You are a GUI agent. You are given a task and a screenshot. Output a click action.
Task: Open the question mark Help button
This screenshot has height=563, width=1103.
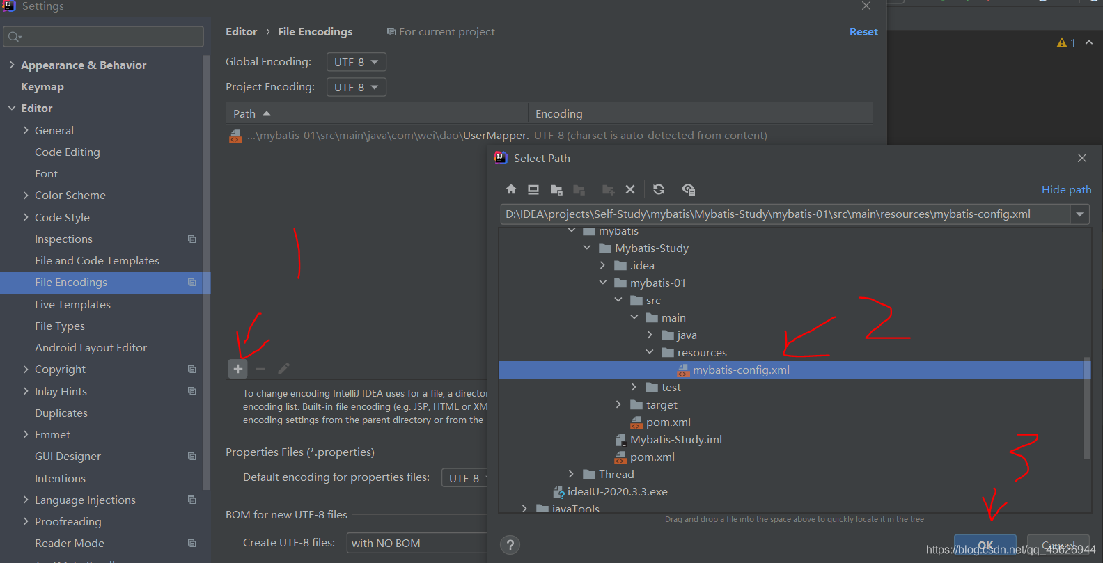(x=510, y=545)
